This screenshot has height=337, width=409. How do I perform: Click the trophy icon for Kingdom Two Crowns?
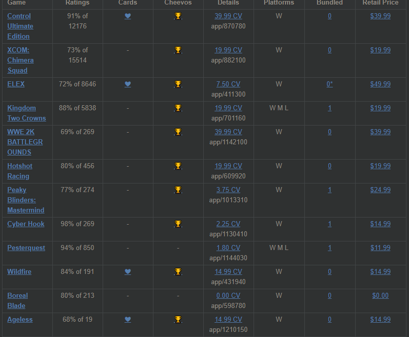coord(178,108)
